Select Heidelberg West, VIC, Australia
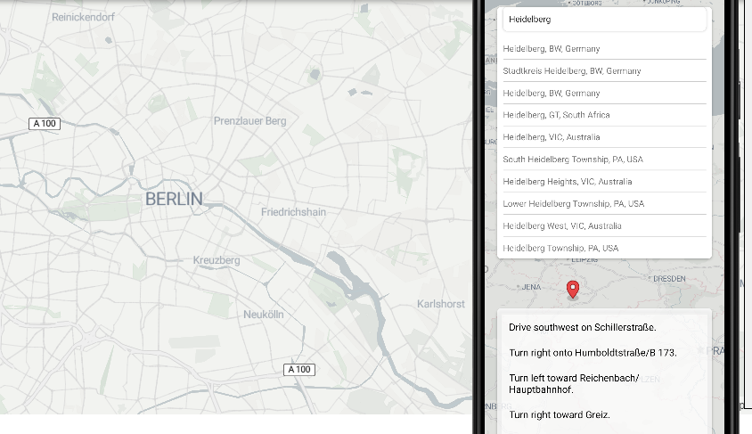Viewport: 752px width, 434px height. pos(604,225)
